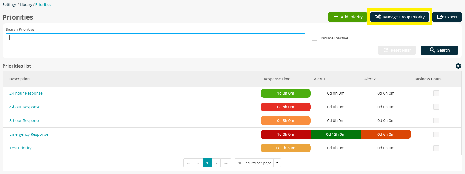Go to the previous page of results
The width and height of the screenshot is (465, 174).
pyautogui.click(x=198, y=163)
